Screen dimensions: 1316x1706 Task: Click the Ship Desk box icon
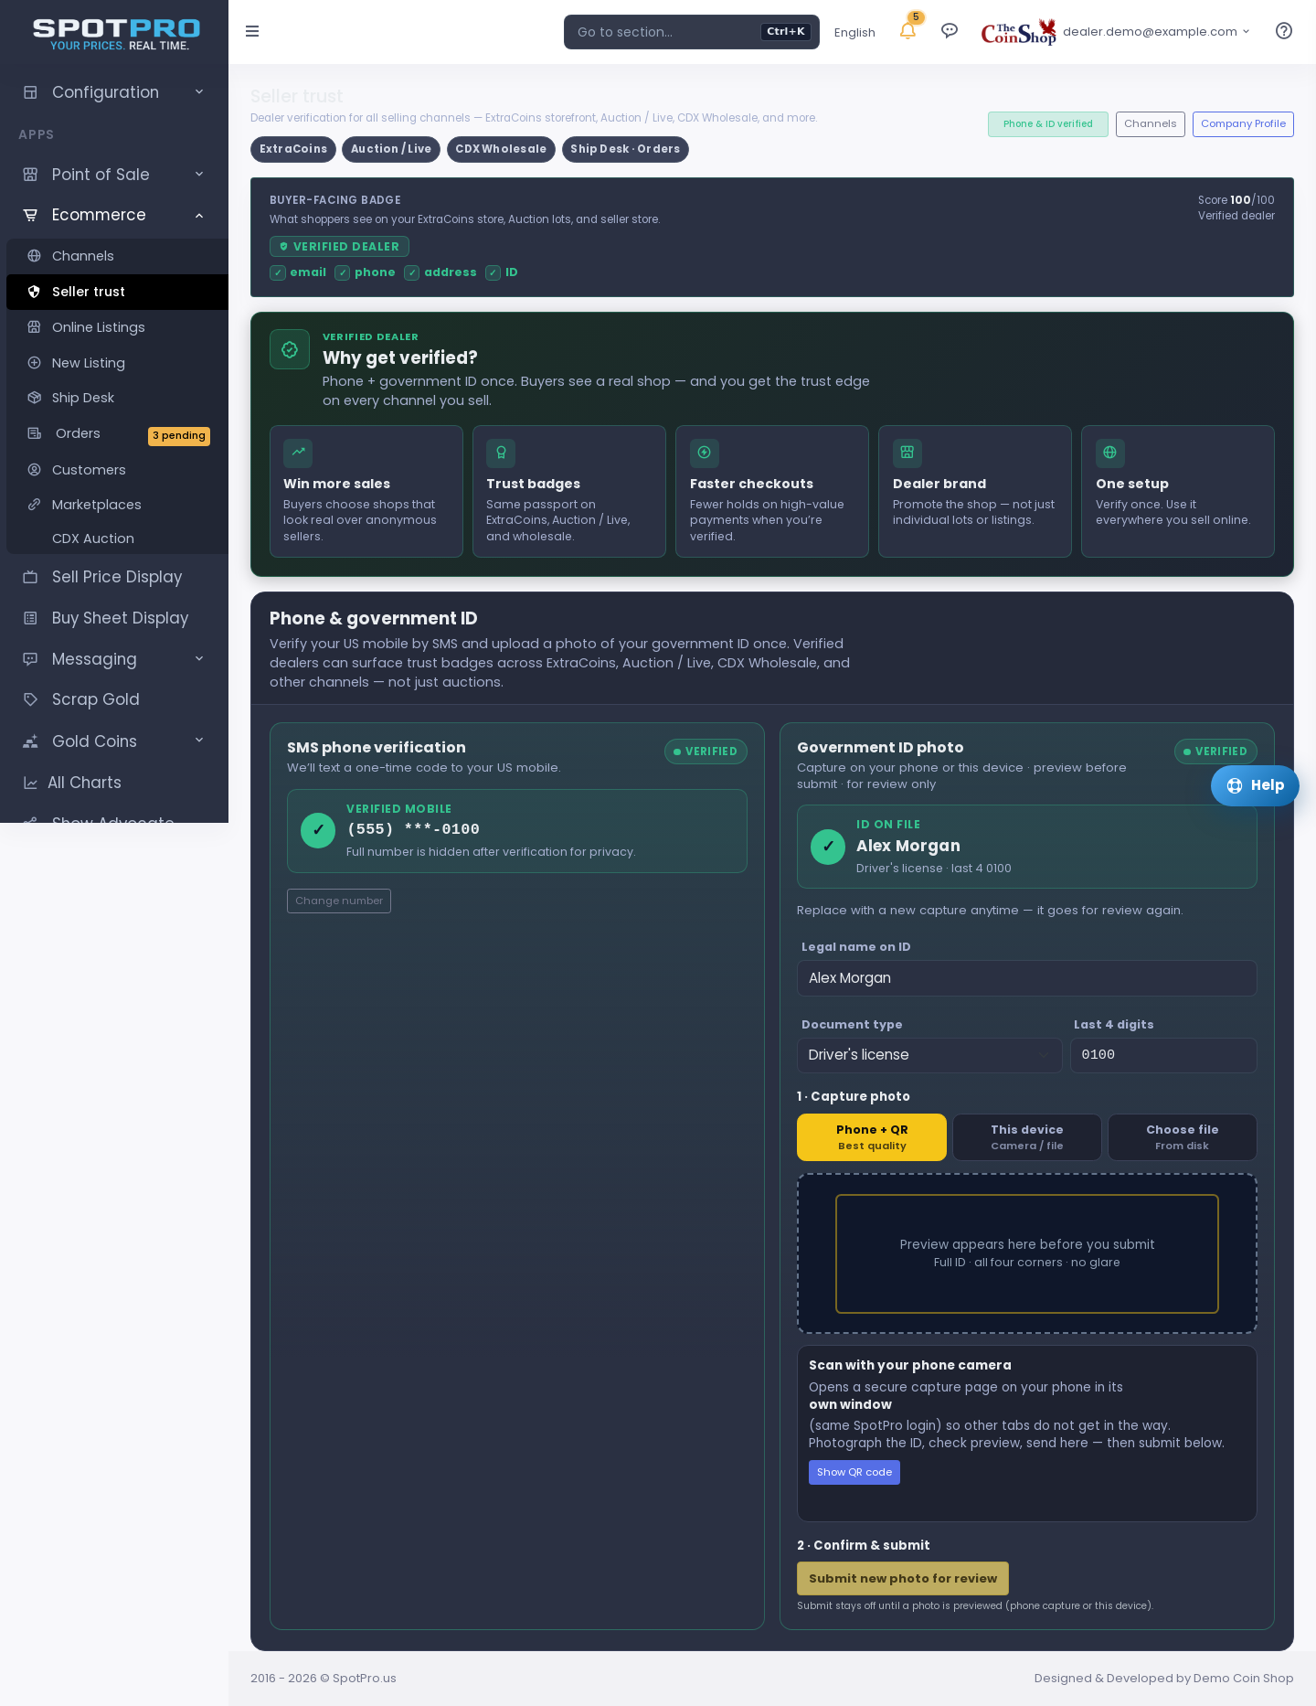coord(34,398)
